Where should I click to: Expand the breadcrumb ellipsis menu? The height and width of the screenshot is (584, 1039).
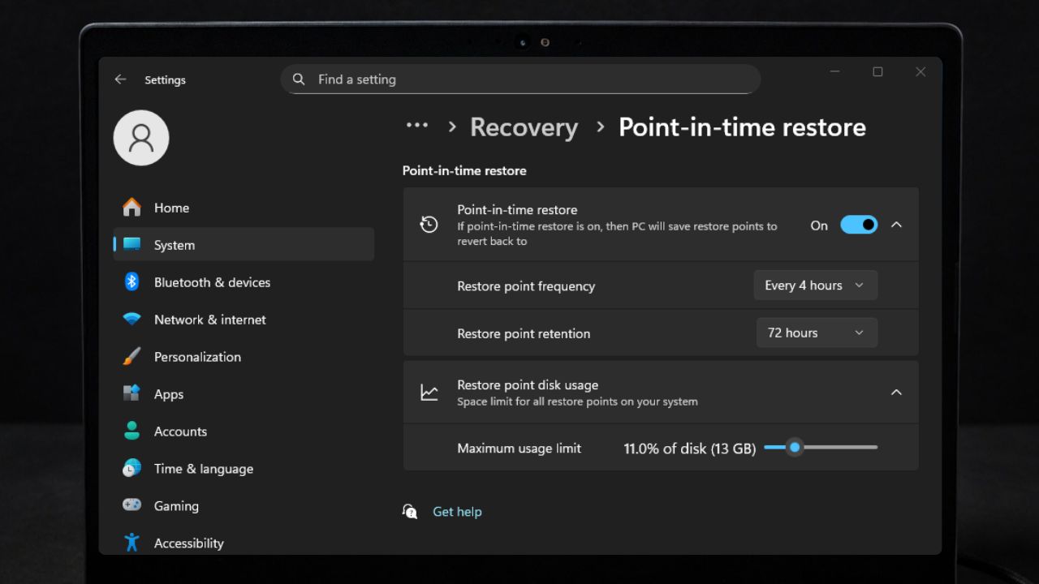click(416, 126)
